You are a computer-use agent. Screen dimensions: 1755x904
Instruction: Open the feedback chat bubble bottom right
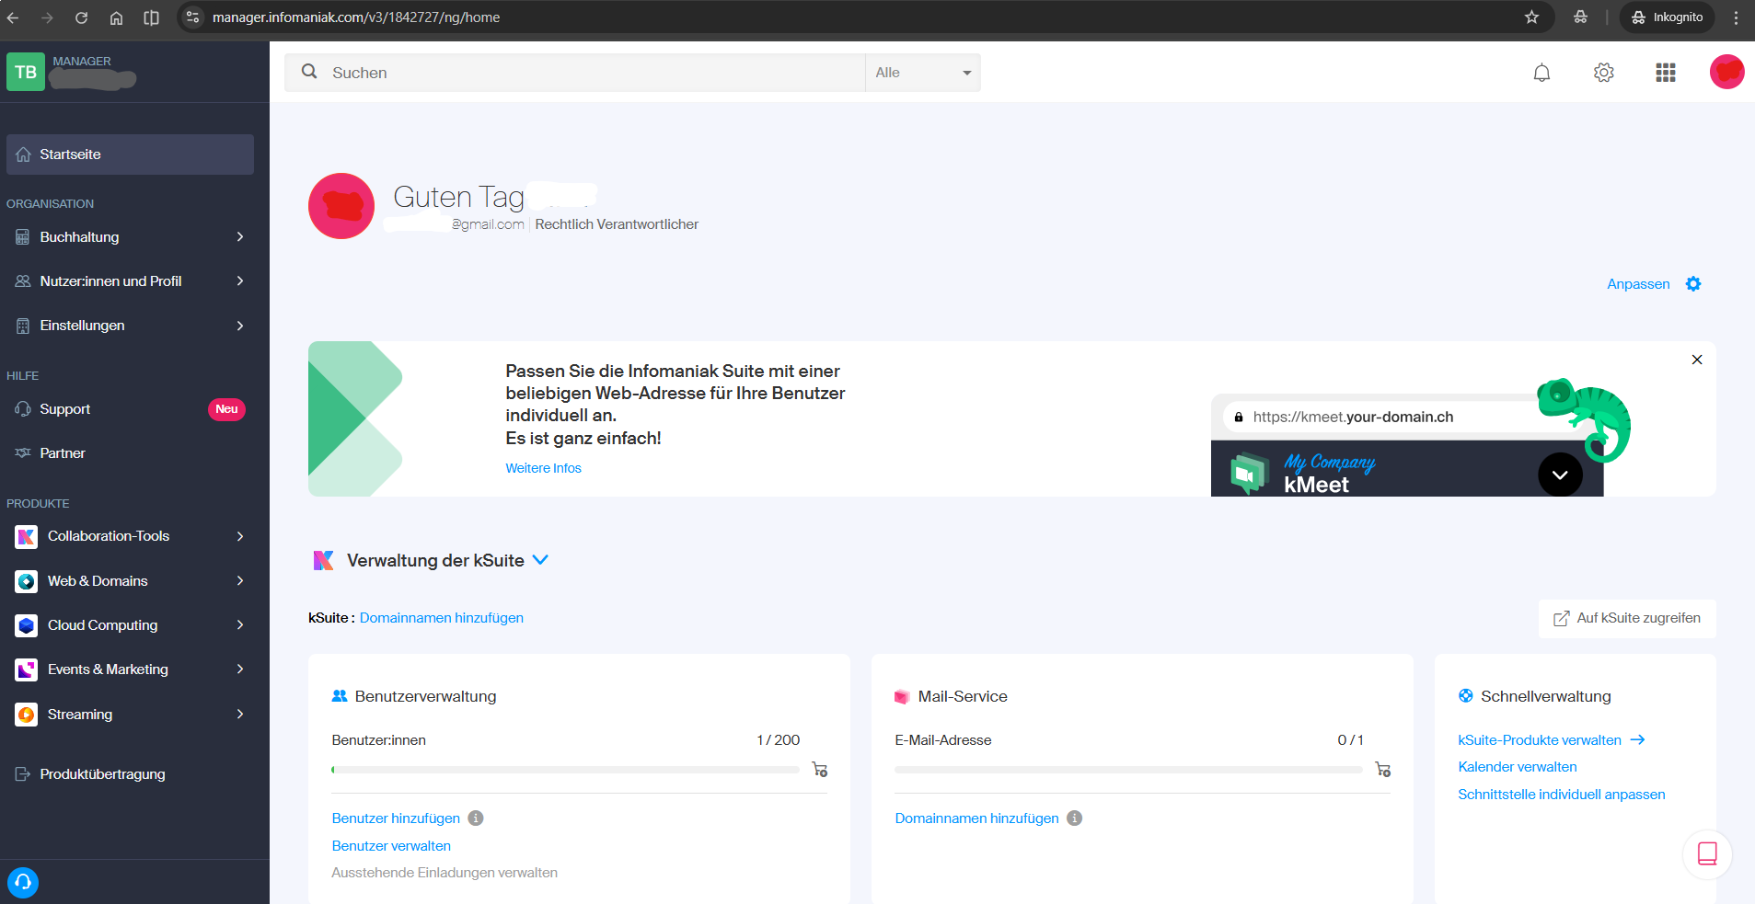(x=1707, y=854)
